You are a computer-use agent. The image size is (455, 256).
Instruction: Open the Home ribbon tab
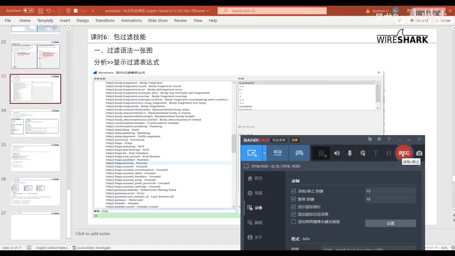point(25,21)
